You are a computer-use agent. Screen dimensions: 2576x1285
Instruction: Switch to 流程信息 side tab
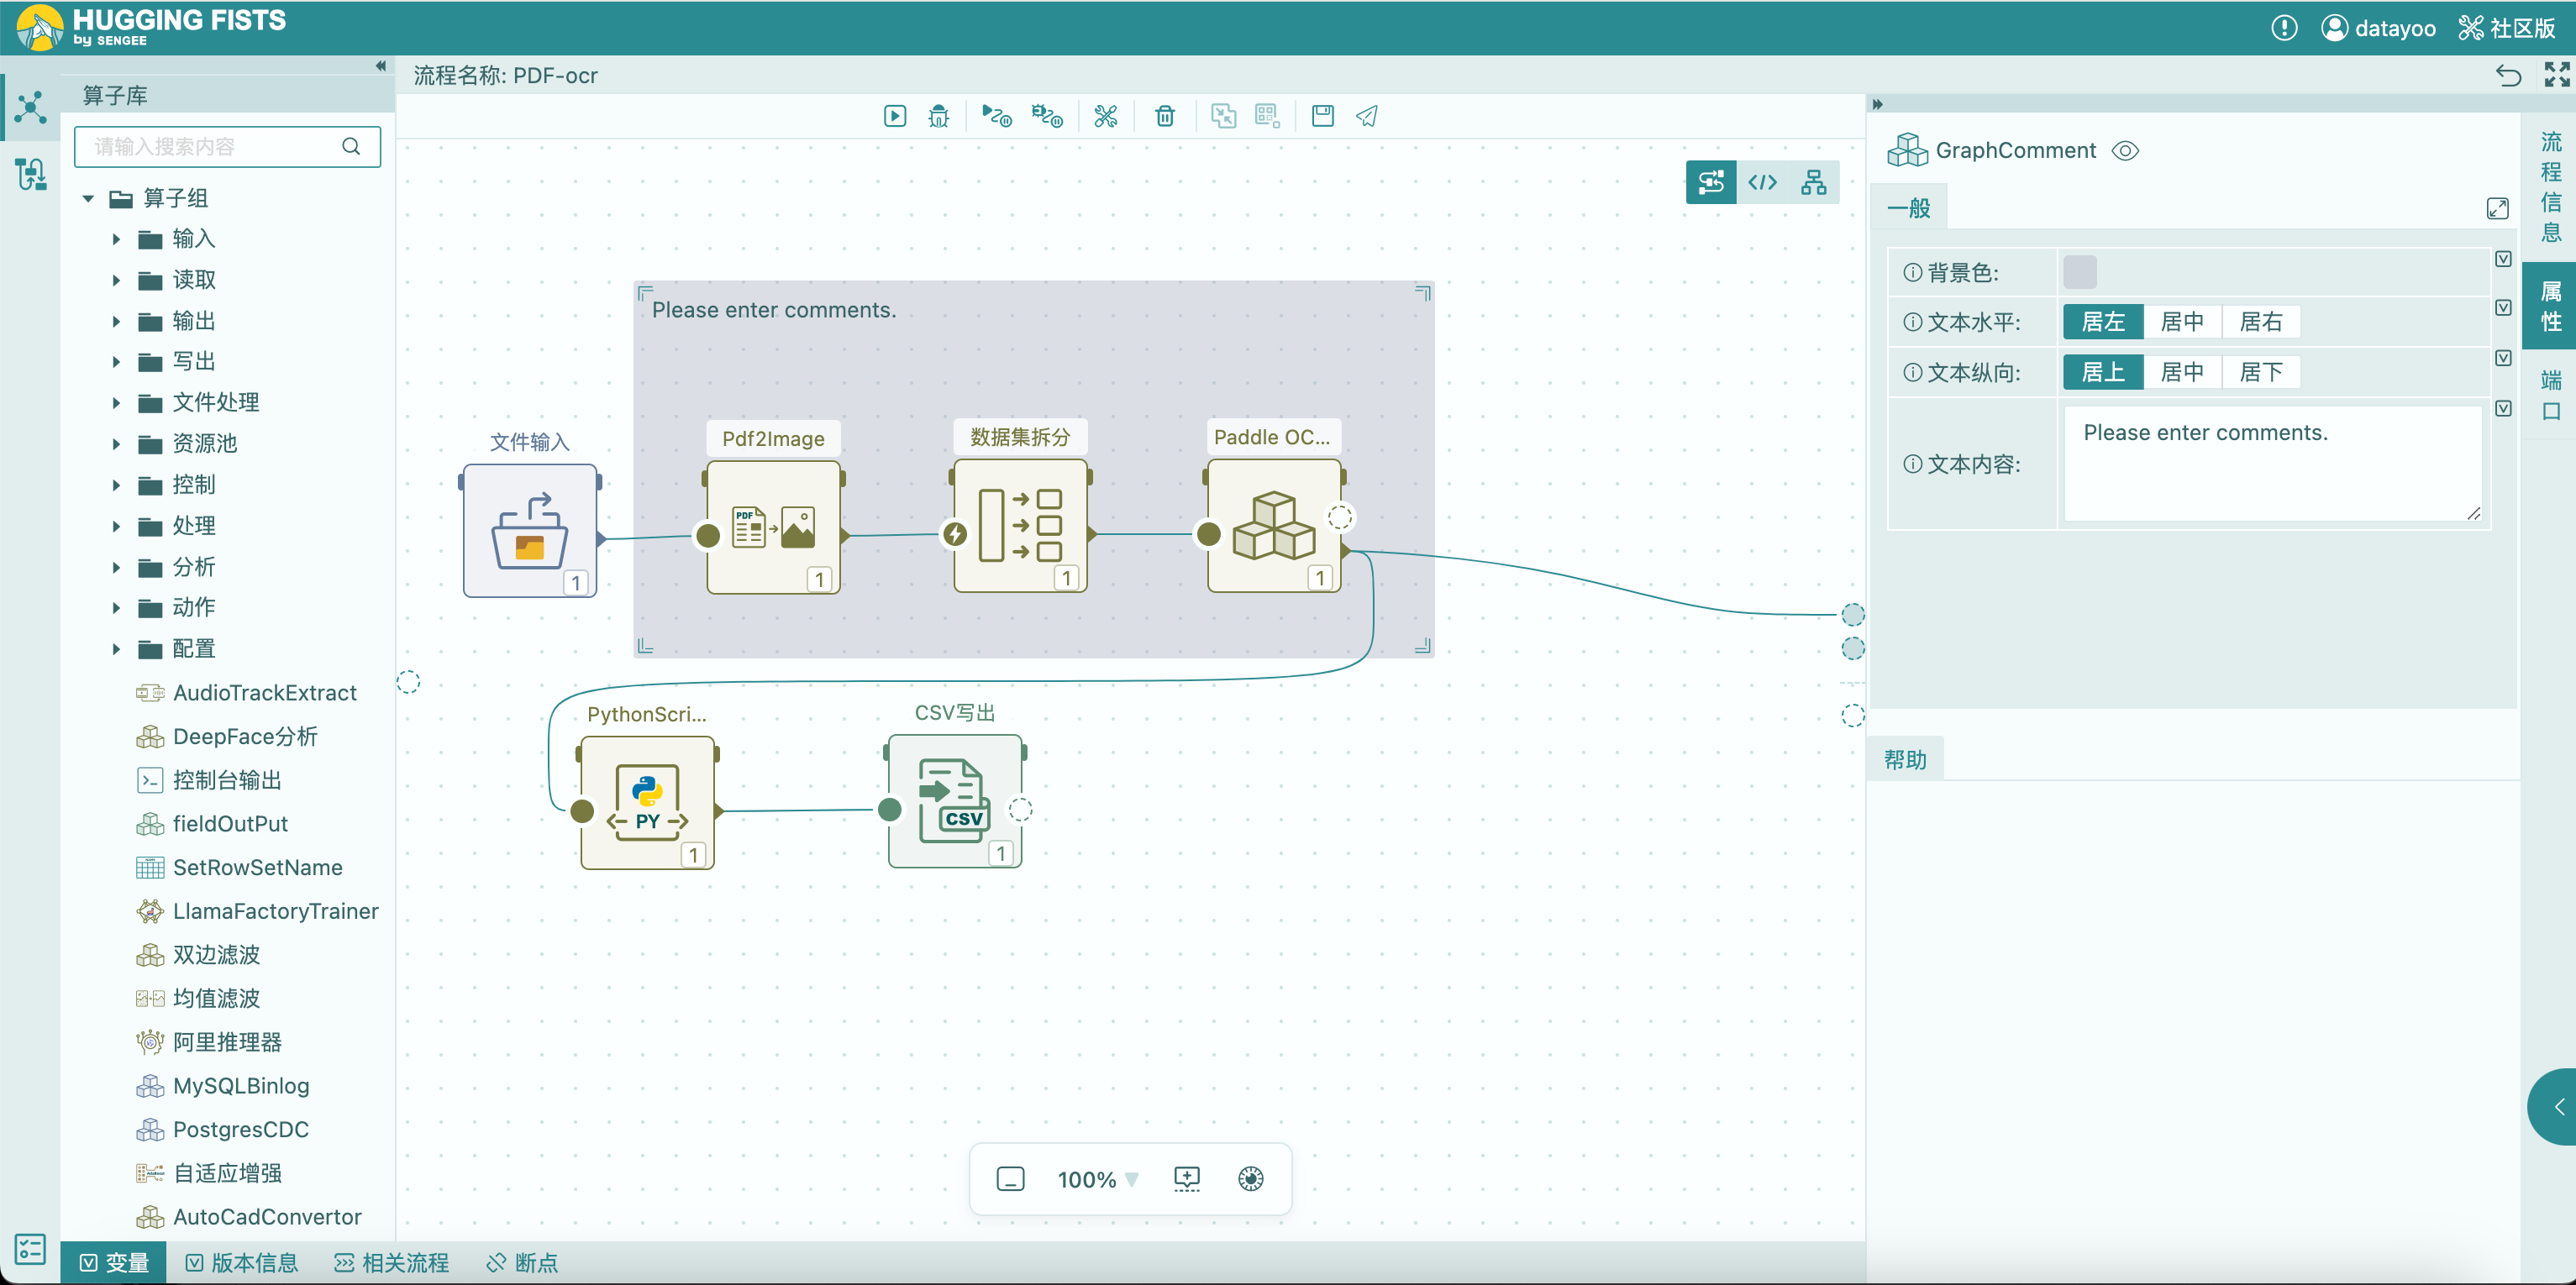(2550, 187)
